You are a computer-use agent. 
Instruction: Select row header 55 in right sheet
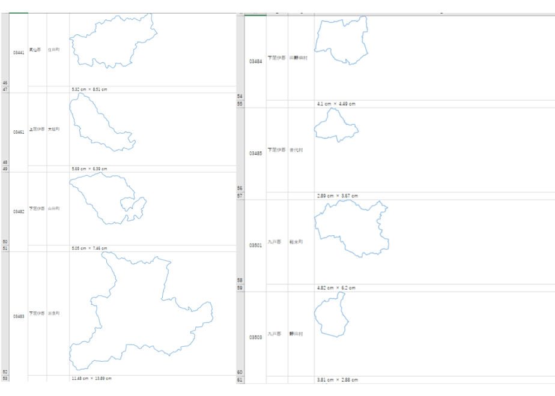[240, 104]
